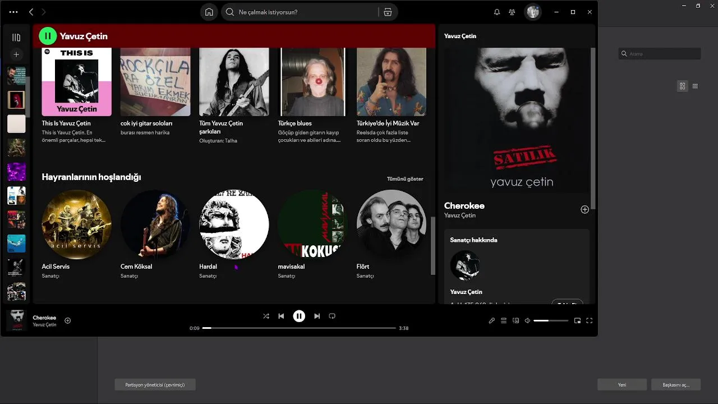This screenshot has width=718, height=404.
Task: Pause Yavuz Çetin with the green button
Action: (x=48, y=36)
